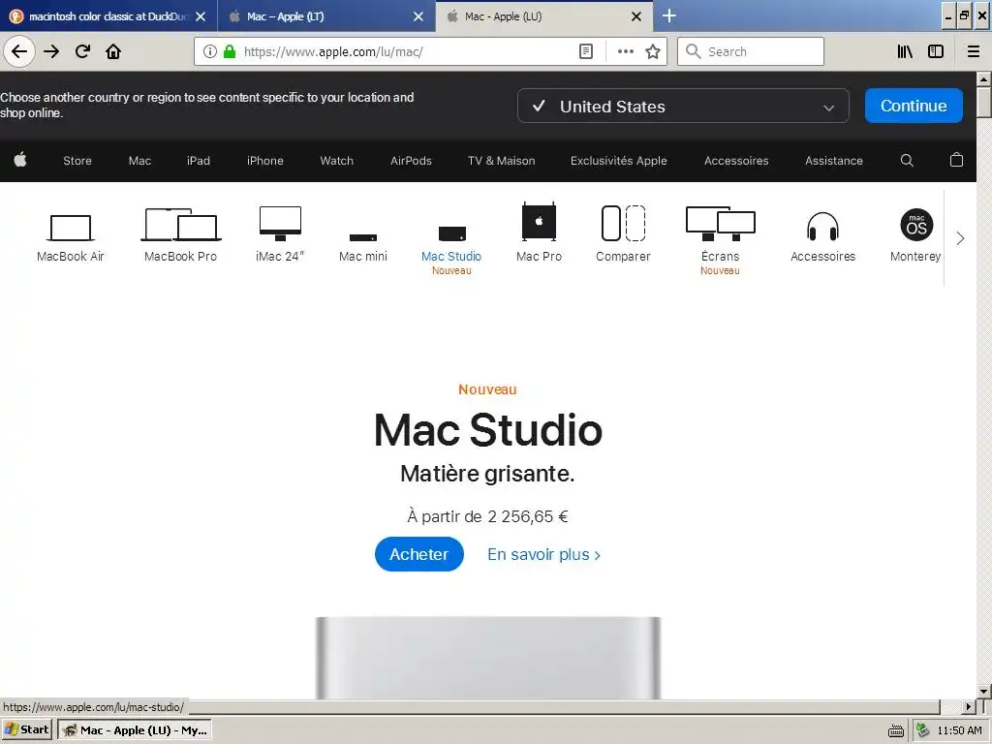Click the Acheter button

point(418,554)
